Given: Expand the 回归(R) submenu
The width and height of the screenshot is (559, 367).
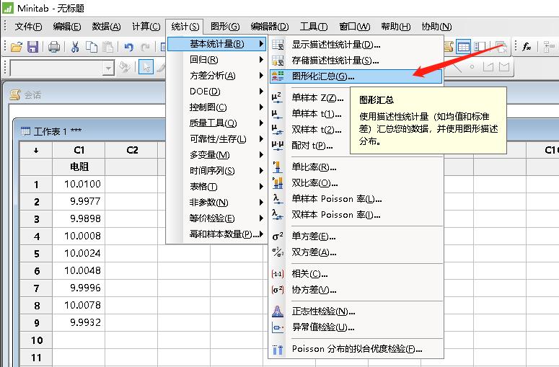Looking at the screenshot, I should coord(217,60).
